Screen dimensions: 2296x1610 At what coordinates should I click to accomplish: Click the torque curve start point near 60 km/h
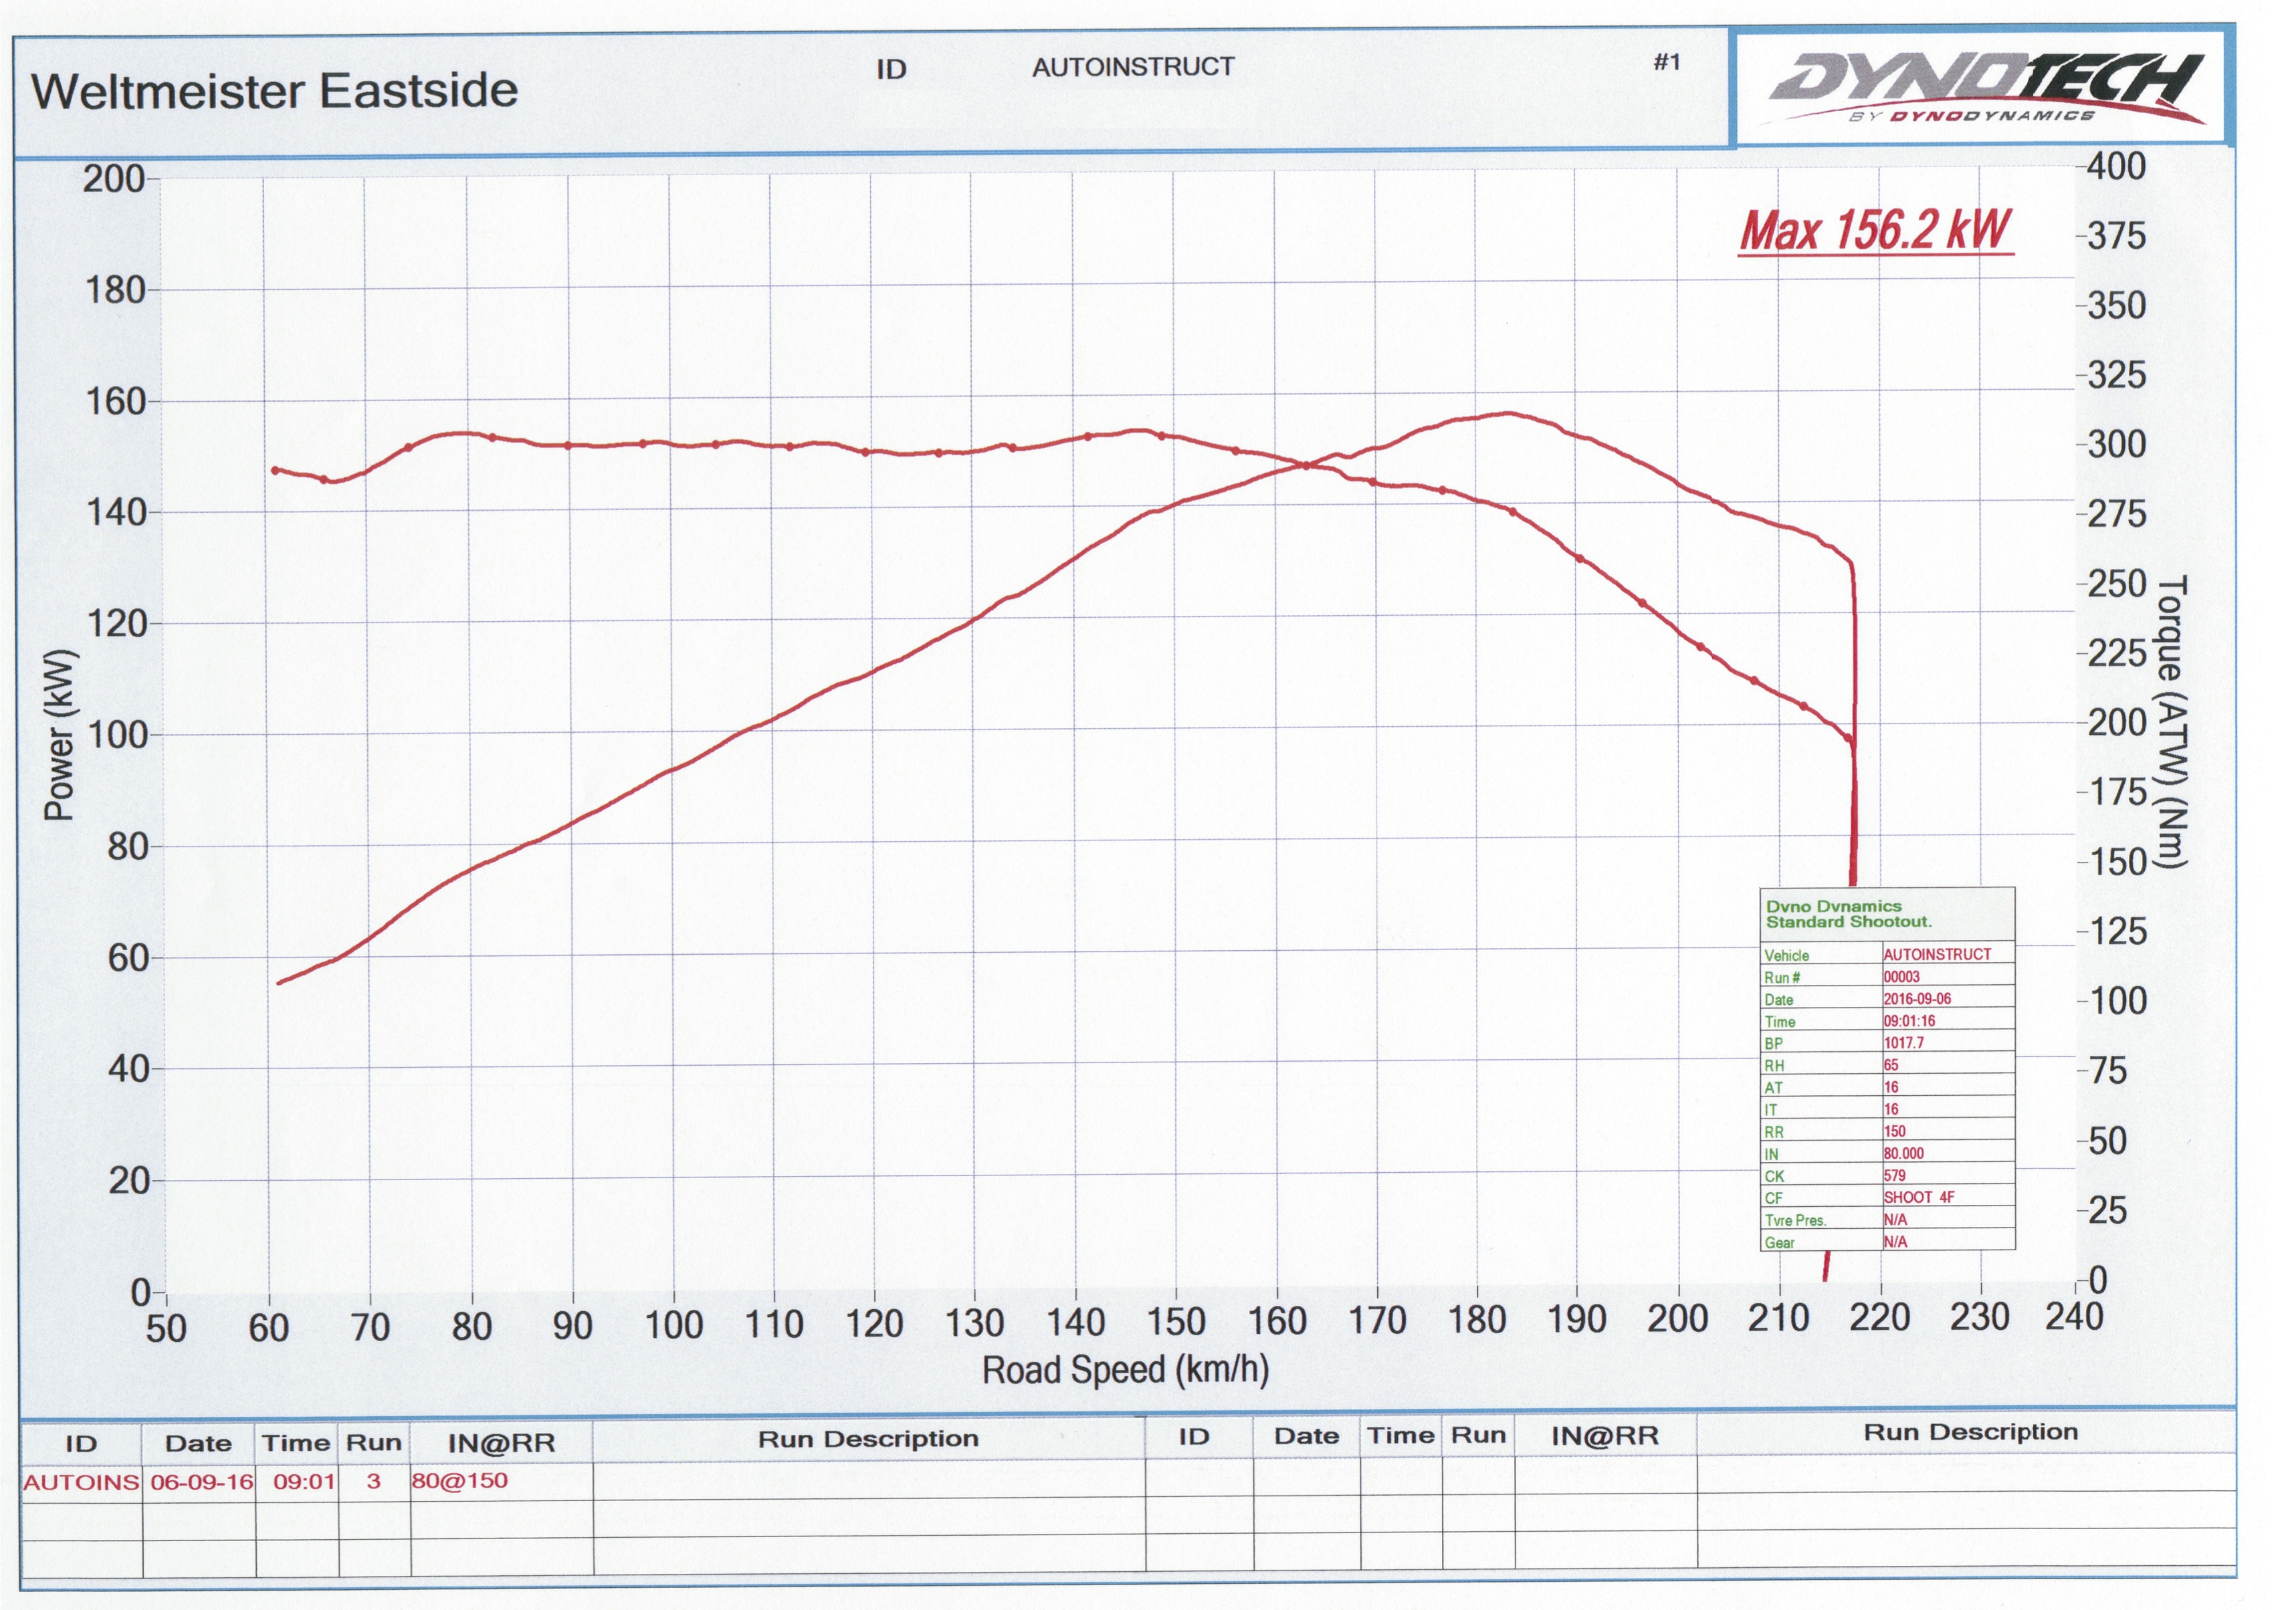point(275,470)
